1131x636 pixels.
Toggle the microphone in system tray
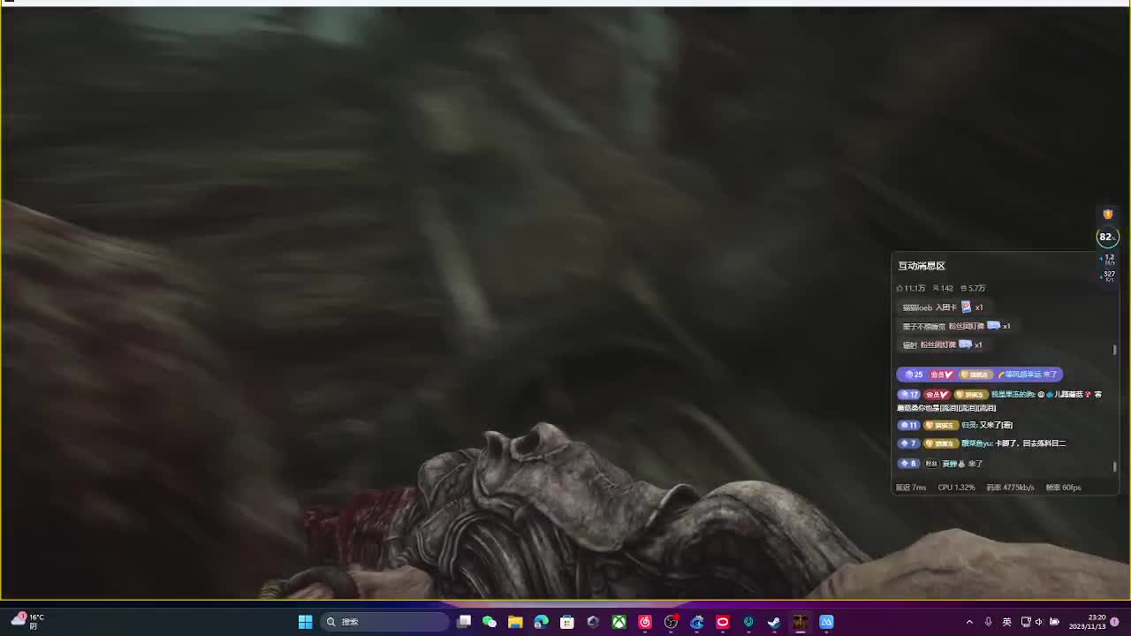coord(988,622)
